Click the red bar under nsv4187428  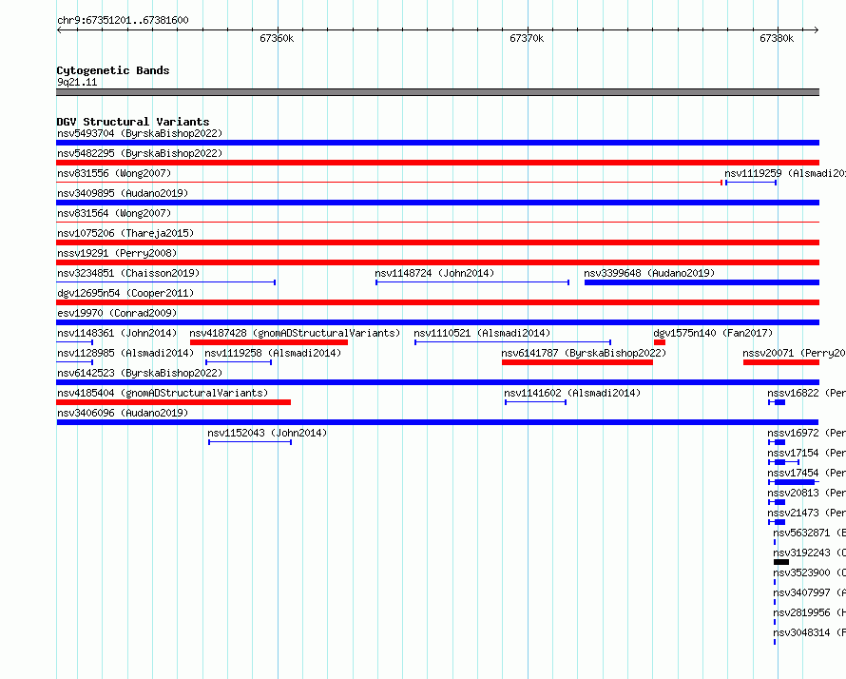[269, 342]
